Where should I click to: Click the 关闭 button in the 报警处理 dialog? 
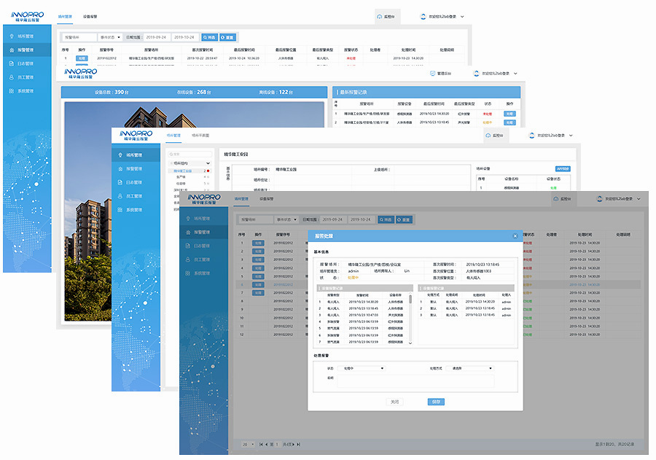pyautogui.click(x=394, y=402)
